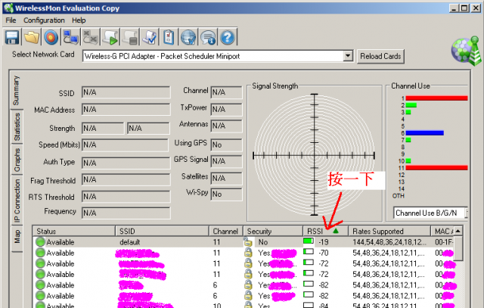This screenshot has height=308, width=484.
Task: Click the scroll with checkmark options icon
Action: pyautogui.click(x=150, y=37)
